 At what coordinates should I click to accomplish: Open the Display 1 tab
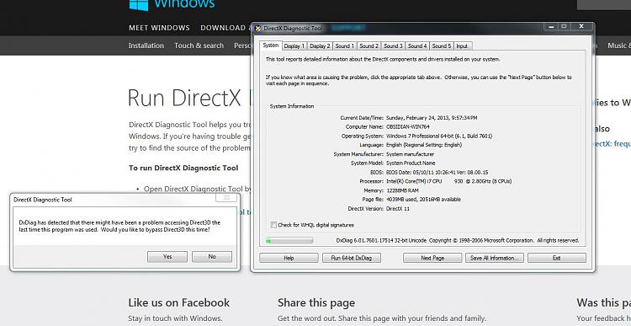pyautogui.click(x=294, y=46)
